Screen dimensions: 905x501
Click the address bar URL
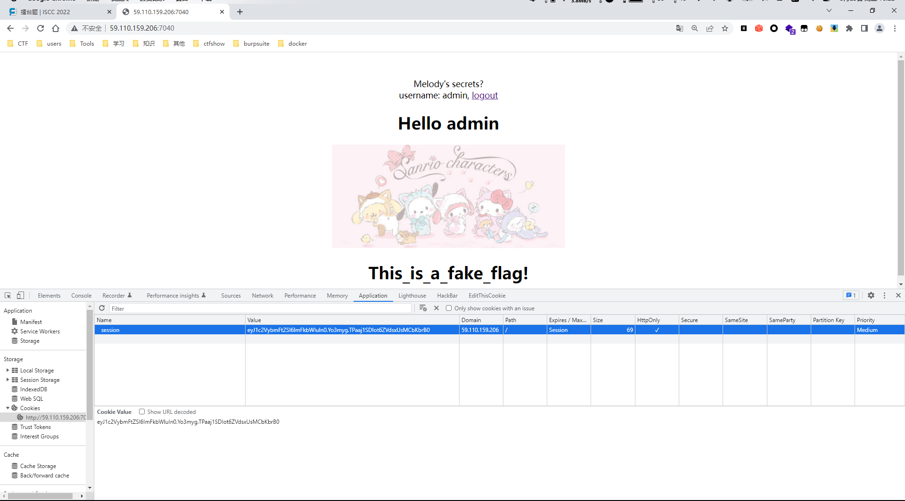point(142,28)
